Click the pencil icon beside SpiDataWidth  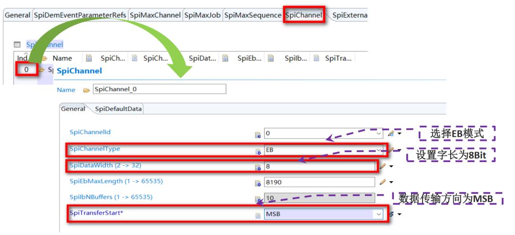point(382,166)
